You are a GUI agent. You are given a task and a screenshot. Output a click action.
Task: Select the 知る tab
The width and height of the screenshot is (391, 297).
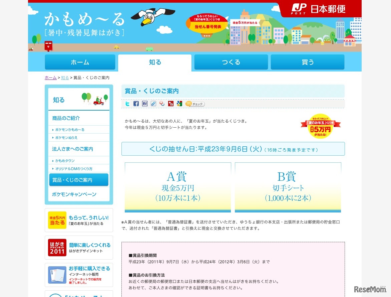click(x=155, y=62)
